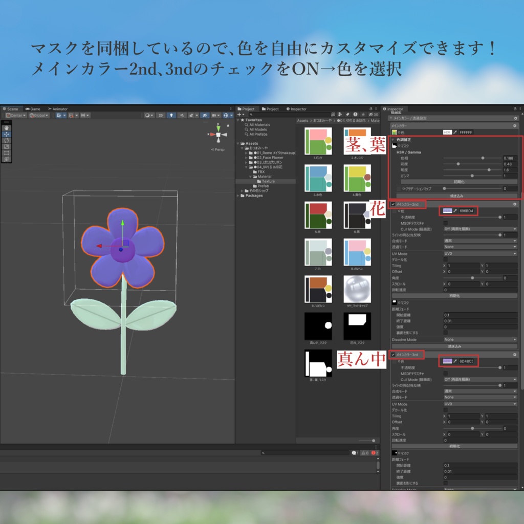
Task: Open the Global rotation dropdown
Action: 39,115
